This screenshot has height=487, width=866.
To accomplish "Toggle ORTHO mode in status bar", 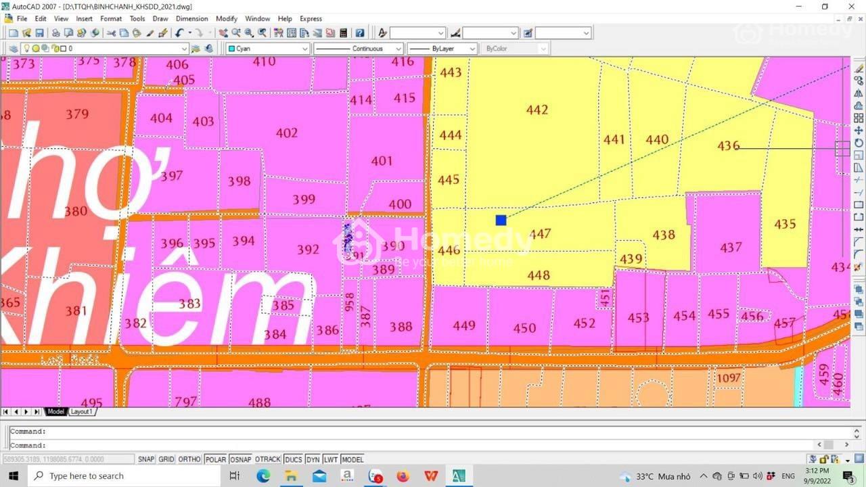I will click(189, 459).
